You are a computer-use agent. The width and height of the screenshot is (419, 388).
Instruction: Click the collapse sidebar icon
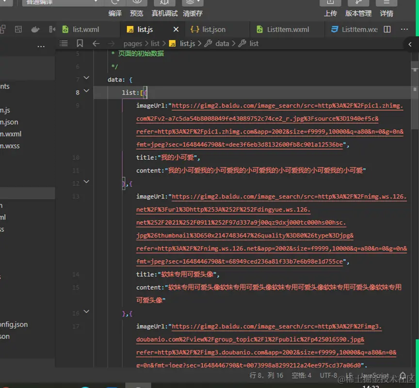point(52,29)
